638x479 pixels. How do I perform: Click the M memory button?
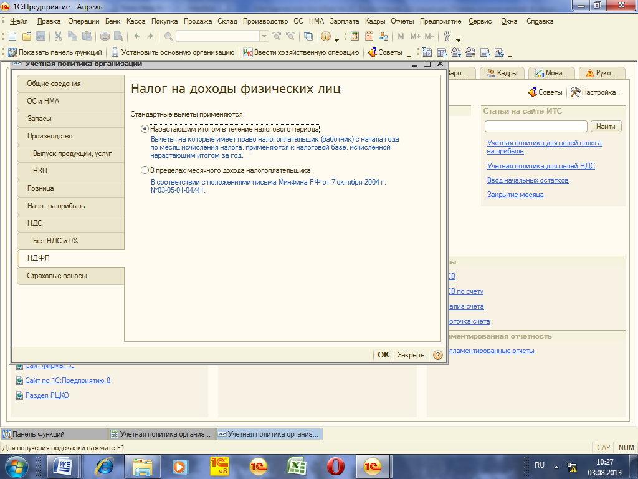click(x=401, y=36)
